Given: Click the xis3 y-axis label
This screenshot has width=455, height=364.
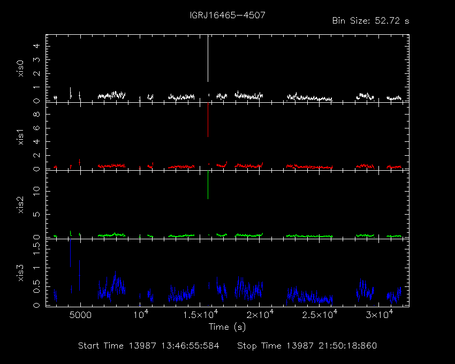Looking at the screenshot, I should 21,272.
